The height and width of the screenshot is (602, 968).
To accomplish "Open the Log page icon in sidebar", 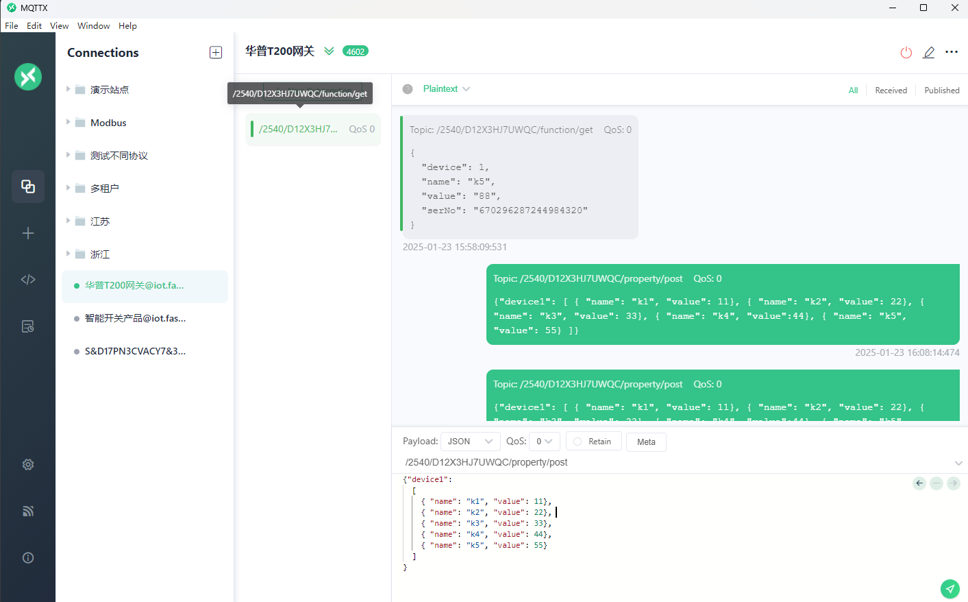I will click(28, 326).
